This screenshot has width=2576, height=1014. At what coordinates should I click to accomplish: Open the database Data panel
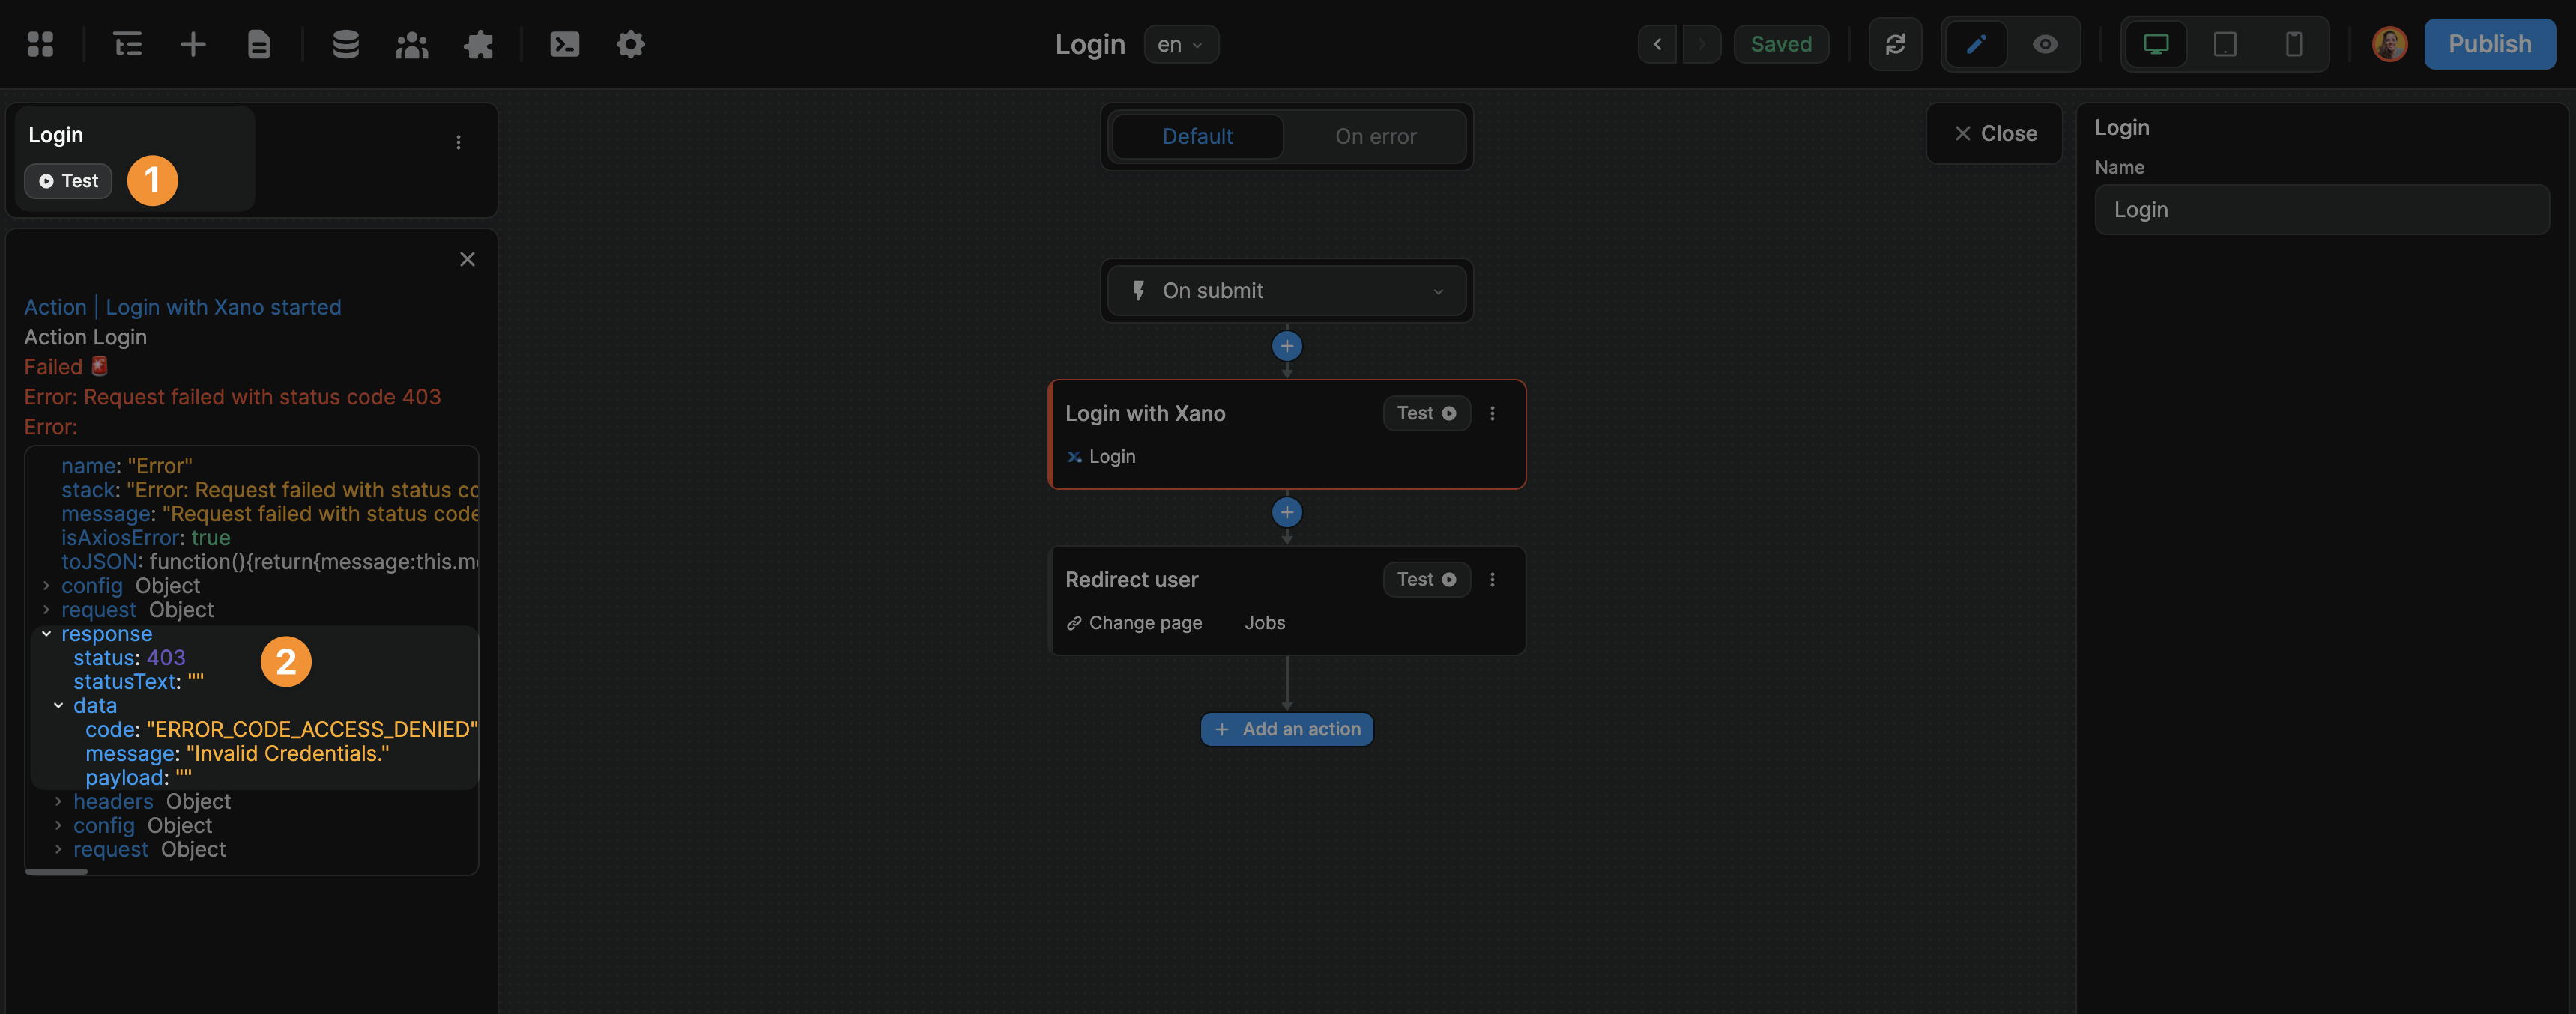click(345, 44)
